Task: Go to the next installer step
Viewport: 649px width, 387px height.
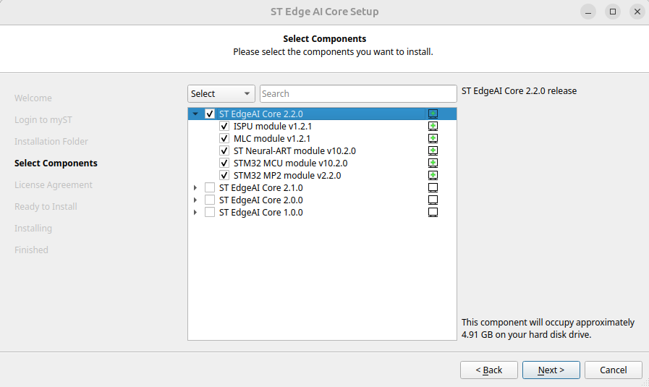Action: (x=551, y=370)
